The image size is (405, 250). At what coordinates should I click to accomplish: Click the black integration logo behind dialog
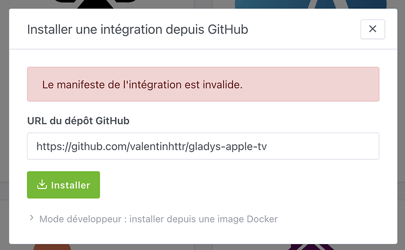[96, 4]
